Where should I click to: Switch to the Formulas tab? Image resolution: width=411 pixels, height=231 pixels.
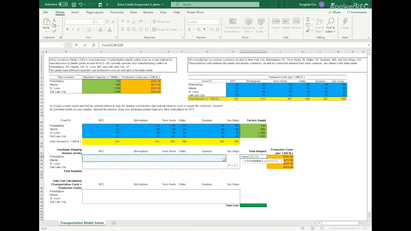(x=117, y=12)
